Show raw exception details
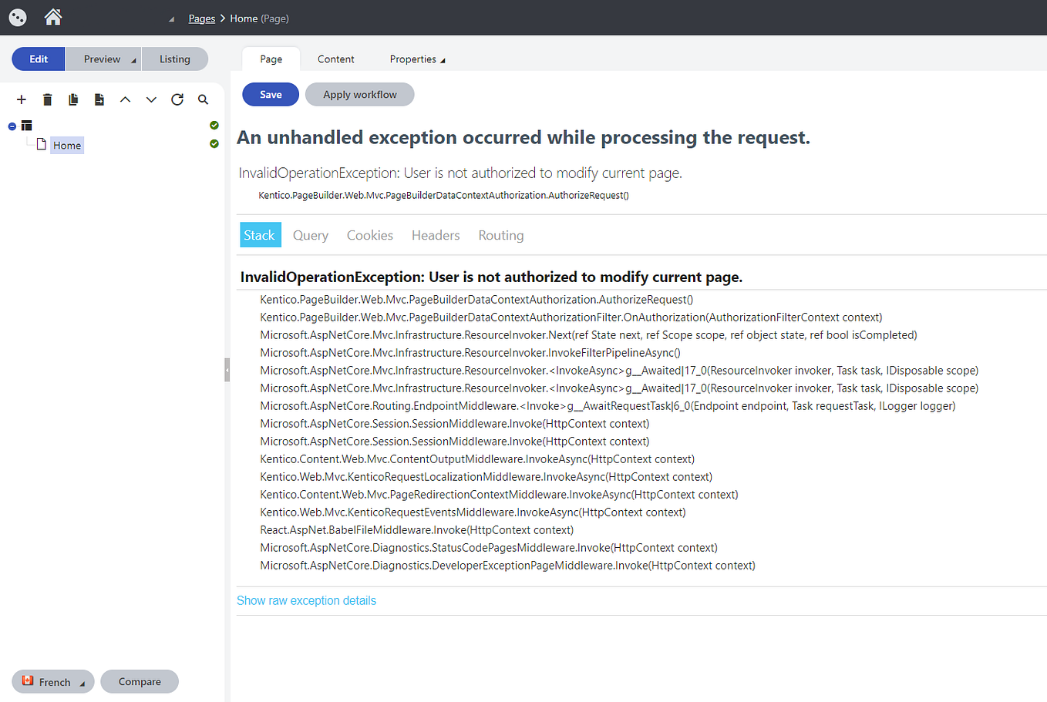The width and height of the screenshot is (1047, 702). [306, 600]
